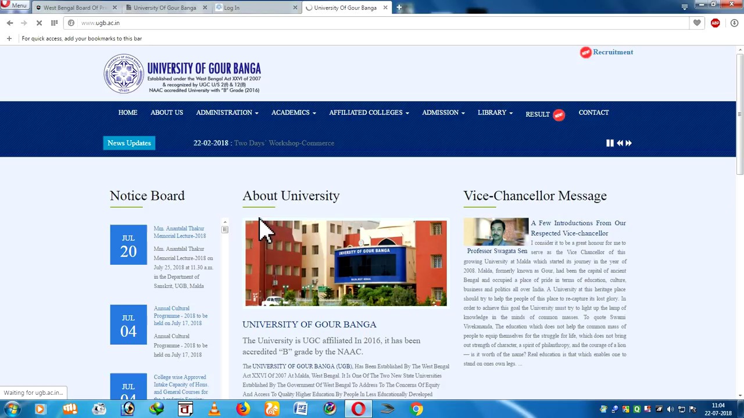Open the Opera Menu button
Viewport: 744px width, 418px height.
[x=14, y=5]
